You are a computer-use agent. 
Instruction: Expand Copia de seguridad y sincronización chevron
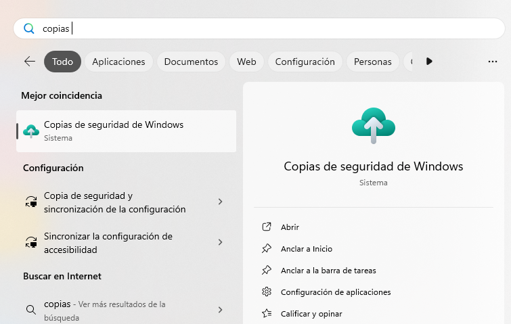[220, 202]
